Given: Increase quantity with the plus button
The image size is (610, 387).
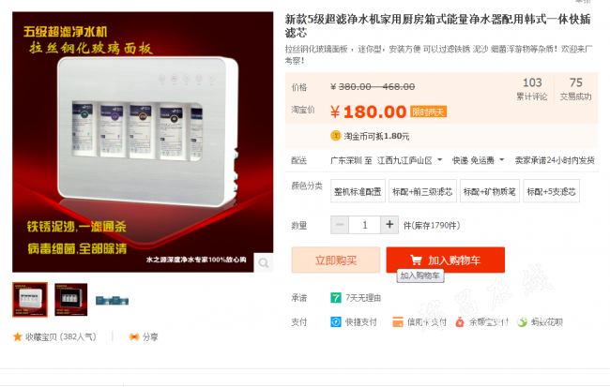Looking at the screenshot, I should (389, 225).
